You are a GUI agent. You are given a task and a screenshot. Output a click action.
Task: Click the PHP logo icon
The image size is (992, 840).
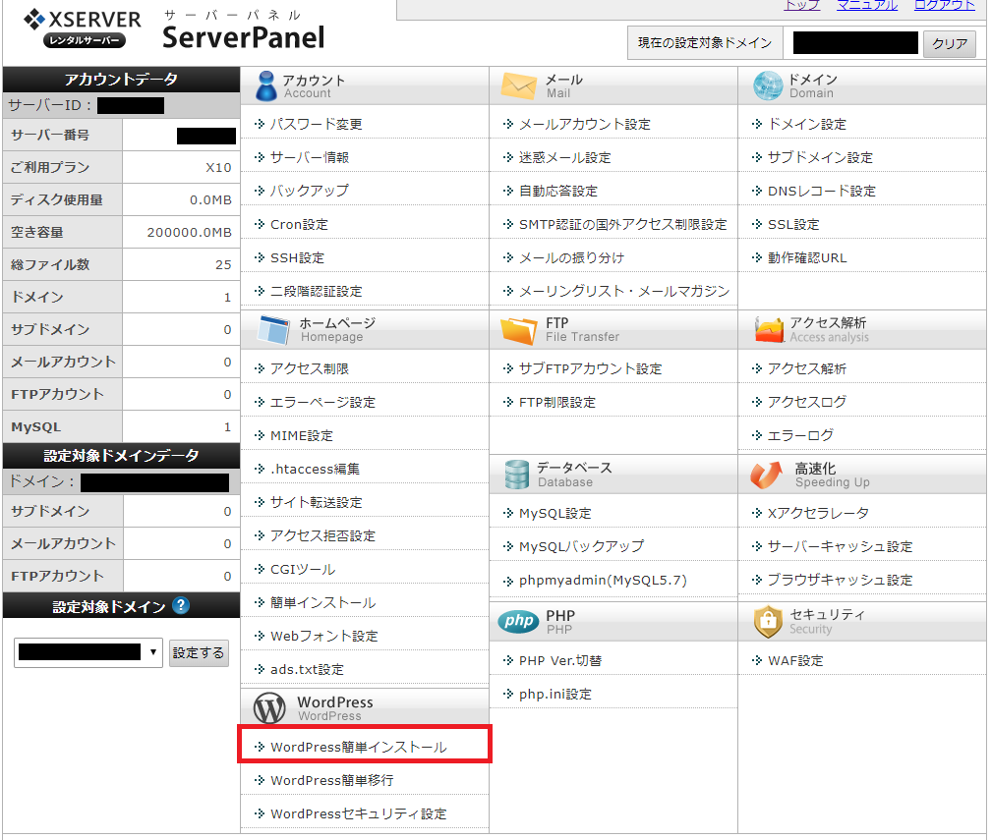click(519, 621)
